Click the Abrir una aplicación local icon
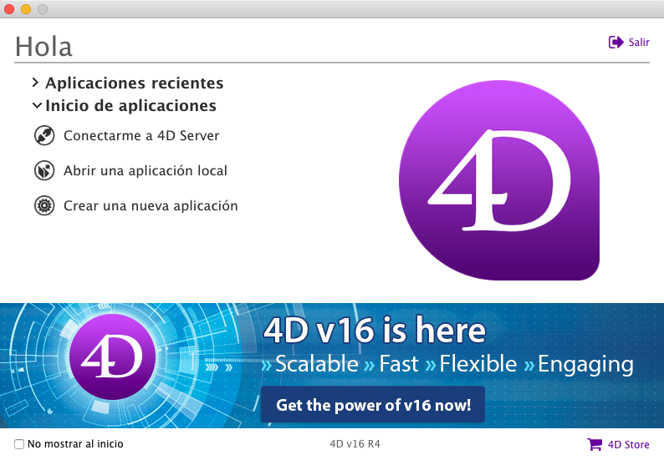 pos(44,170)
